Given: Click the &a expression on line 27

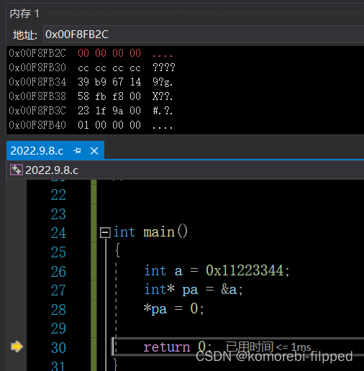Looking at the screenshot, I should tap(229, 290).
